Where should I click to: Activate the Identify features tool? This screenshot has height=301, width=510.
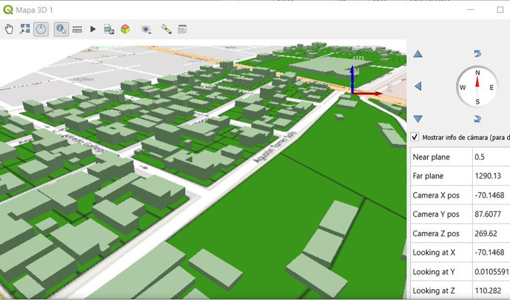point(61,29)
